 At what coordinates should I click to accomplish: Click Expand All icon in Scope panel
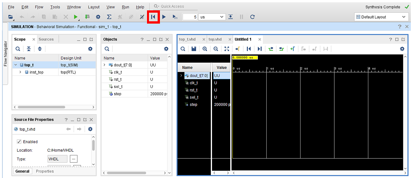point(40,49)
